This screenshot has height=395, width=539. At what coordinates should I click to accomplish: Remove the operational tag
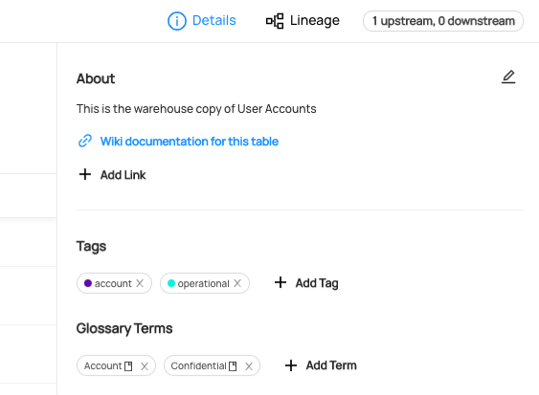click(237, 283)
